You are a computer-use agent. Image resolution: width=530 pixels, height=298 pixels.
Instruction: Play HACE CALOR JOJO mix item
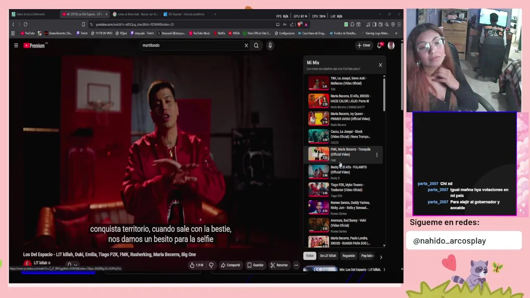(344, 101)
